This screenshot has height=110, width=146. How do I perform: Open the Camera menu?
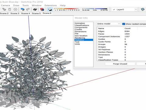pyautogui.click(x=5, y=5)
